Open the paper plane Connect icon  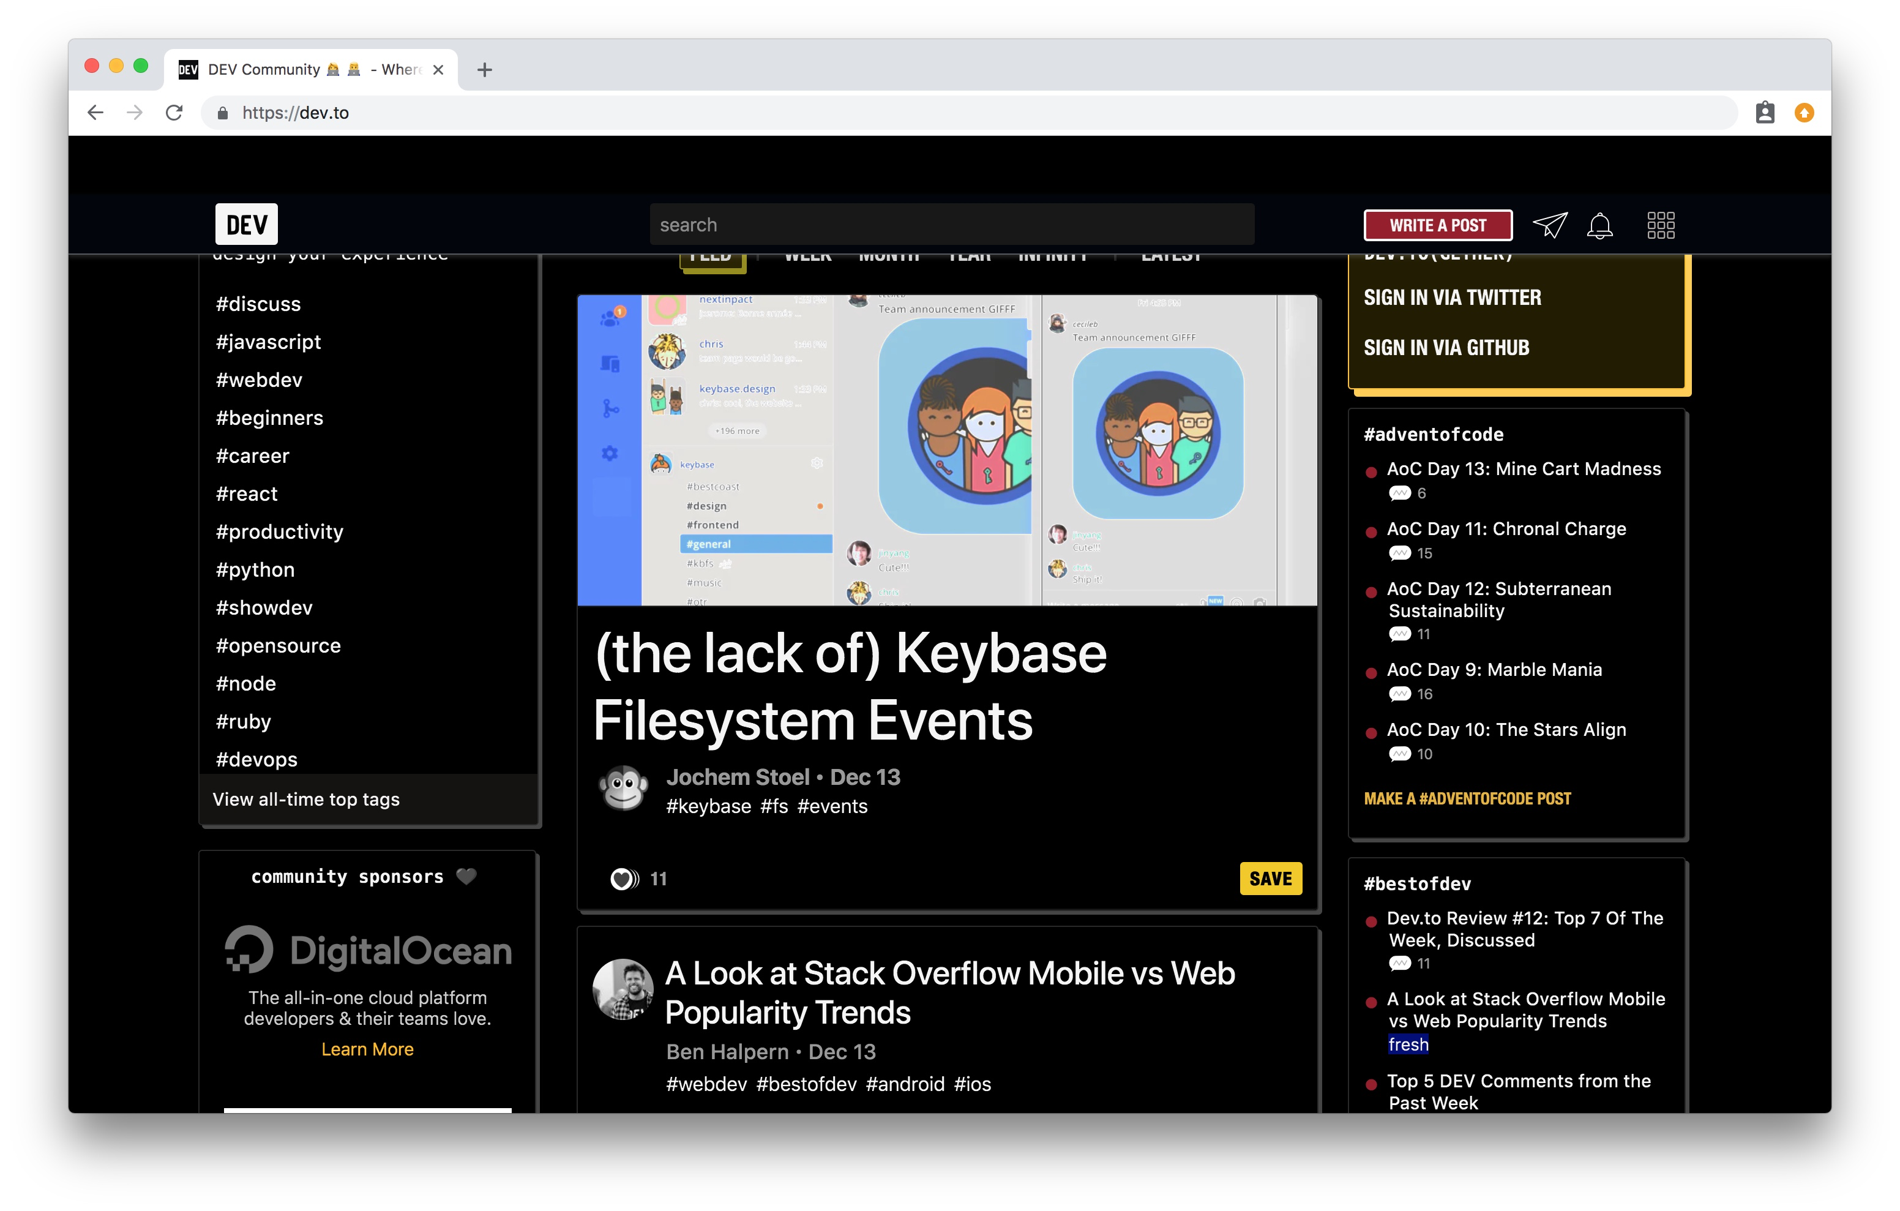(1549, 225)
